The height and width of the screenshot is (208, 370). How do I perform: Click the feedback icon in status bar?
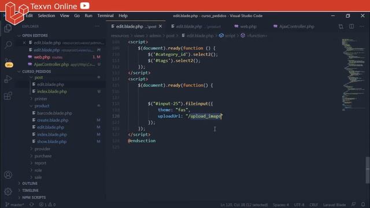pyautogui.click(x=353, y=205)
